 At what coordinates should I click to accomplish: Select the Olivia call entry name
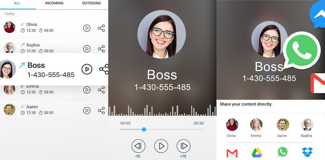[x=32, y=24]
